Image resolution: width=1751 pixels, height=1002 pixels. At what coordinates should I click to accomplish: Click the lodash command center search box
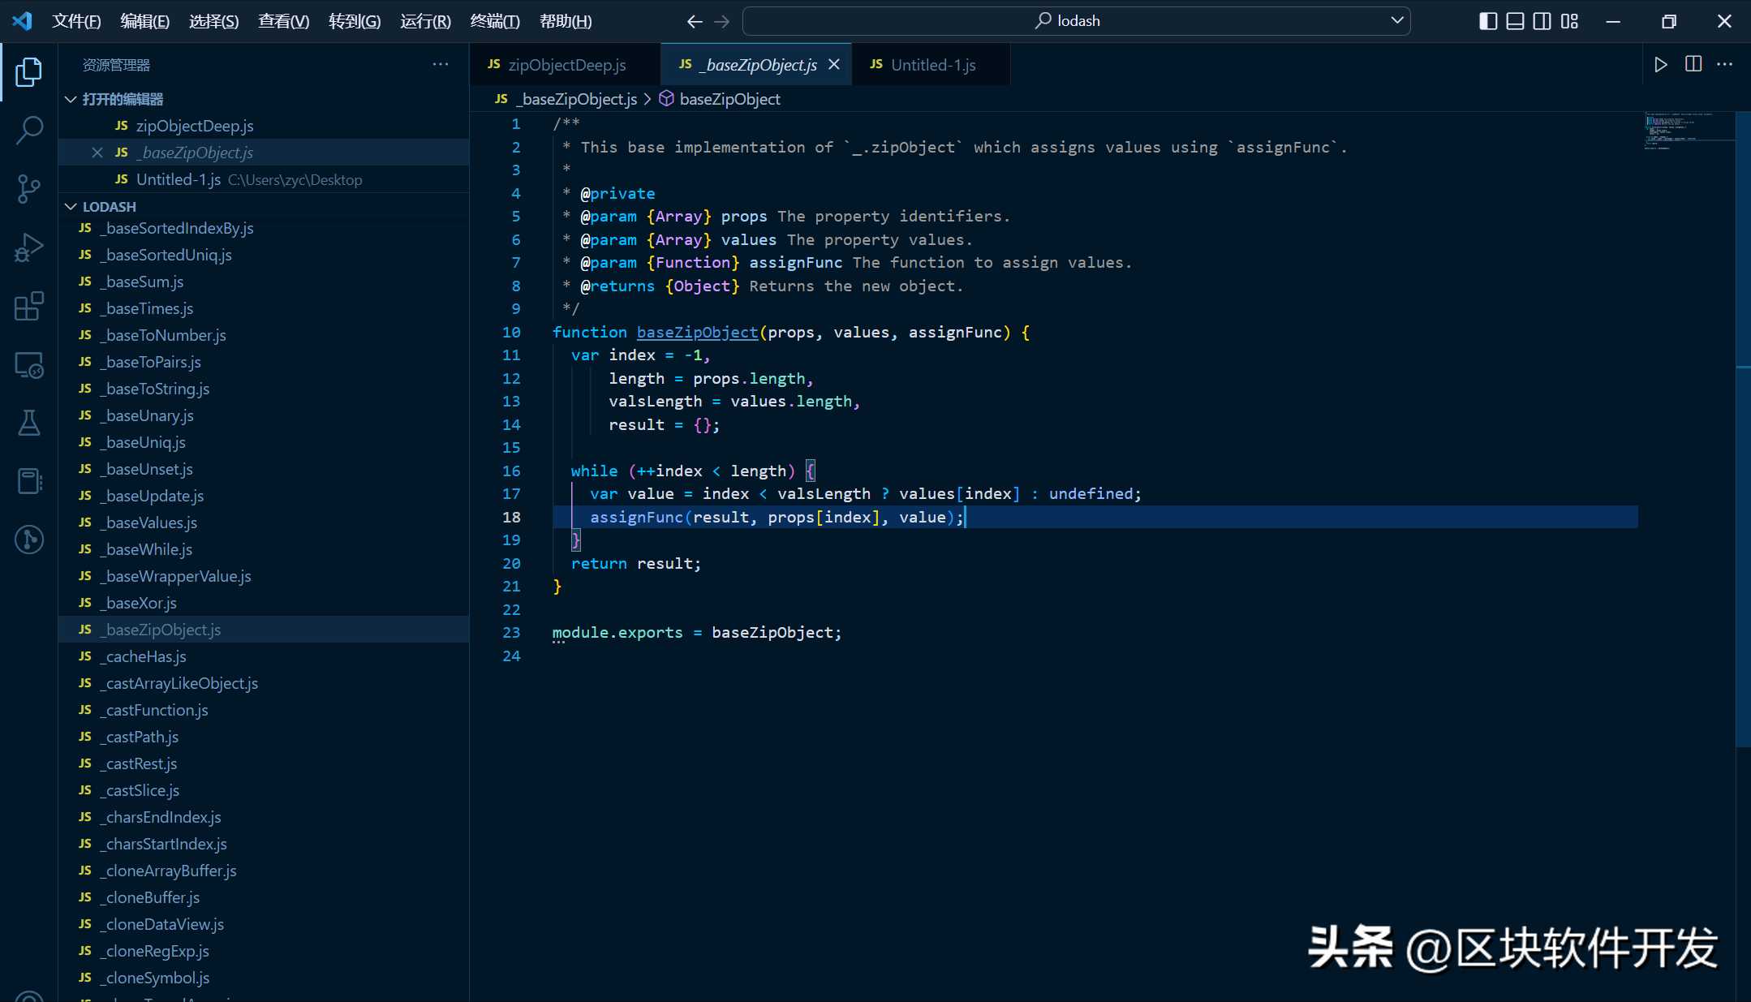pos(1076,21)
